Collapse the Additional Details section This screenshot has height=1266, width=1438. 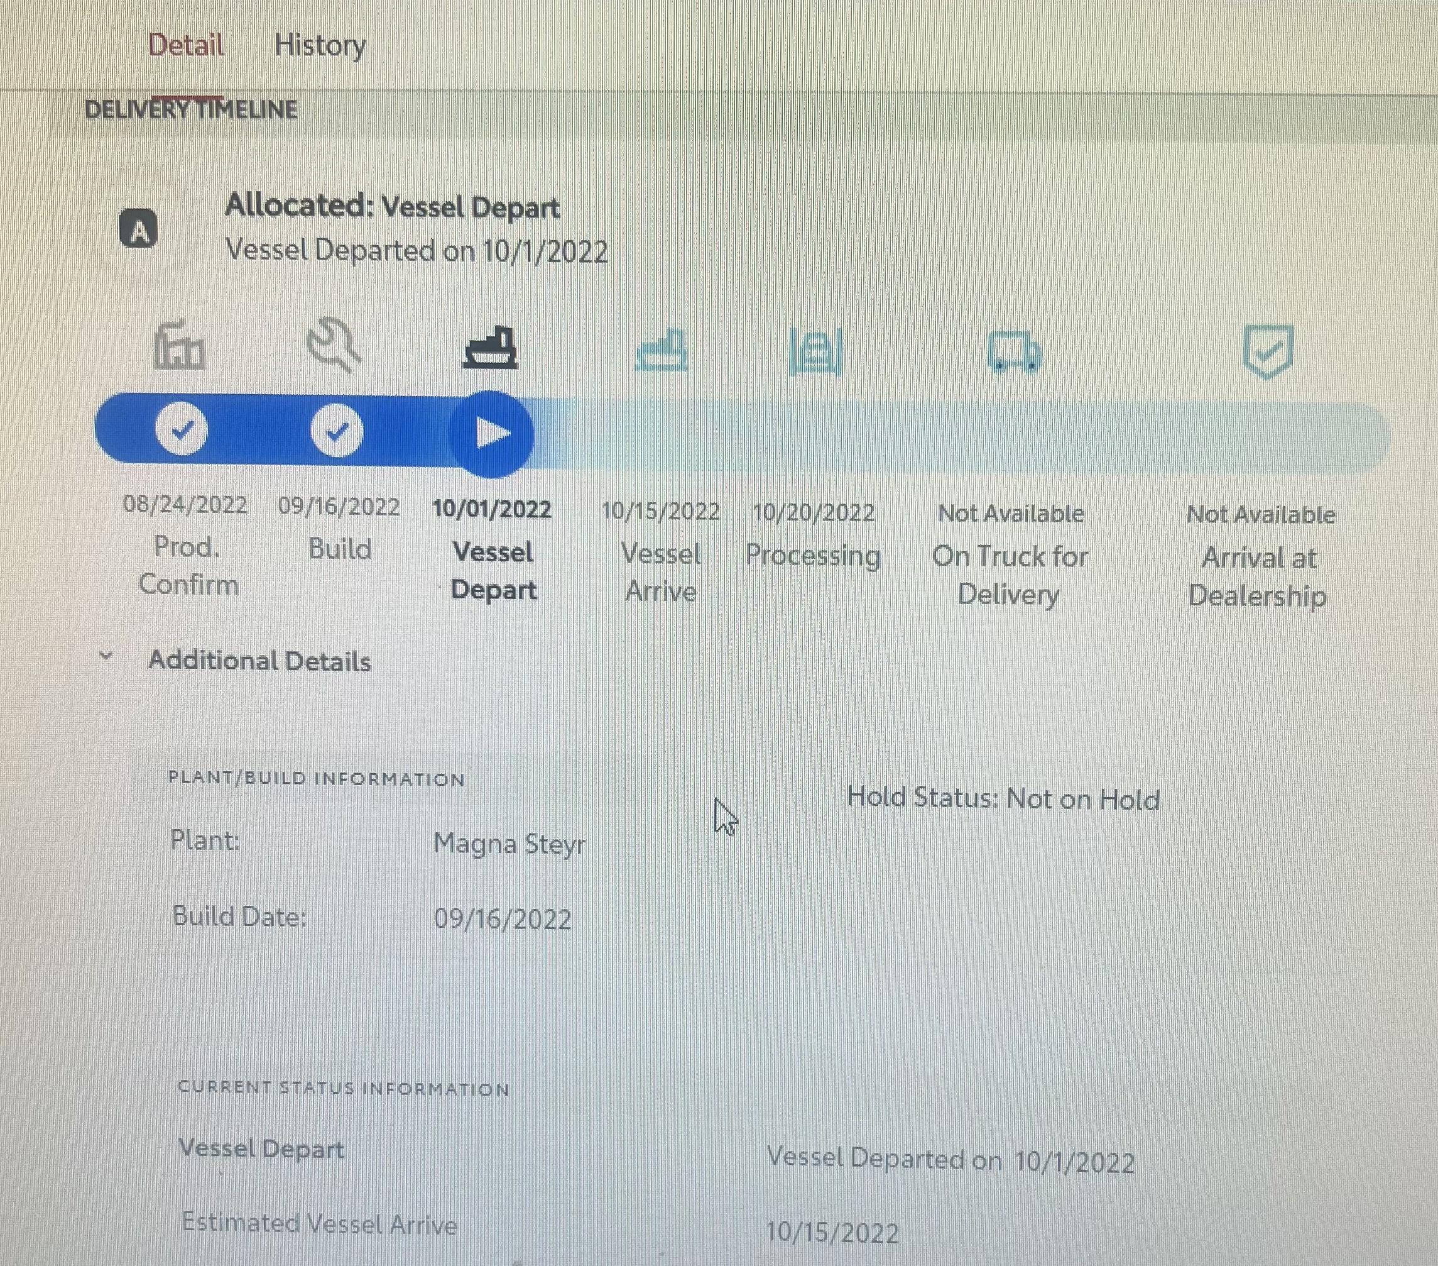point(106,656)
